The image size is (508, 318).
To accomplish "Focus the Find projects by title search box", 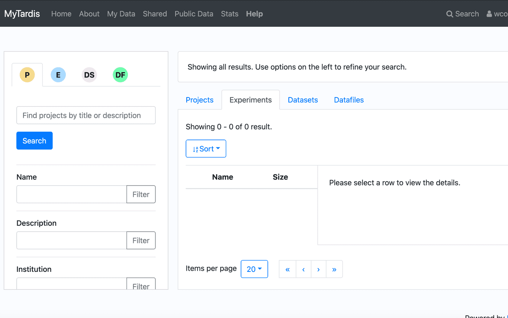I will pos(86,115).
